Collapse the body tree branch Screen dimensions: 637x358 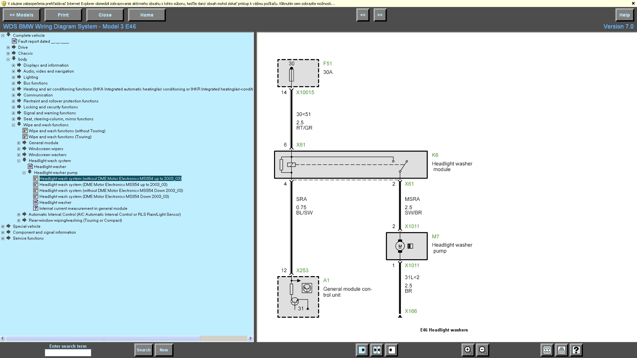8,59
